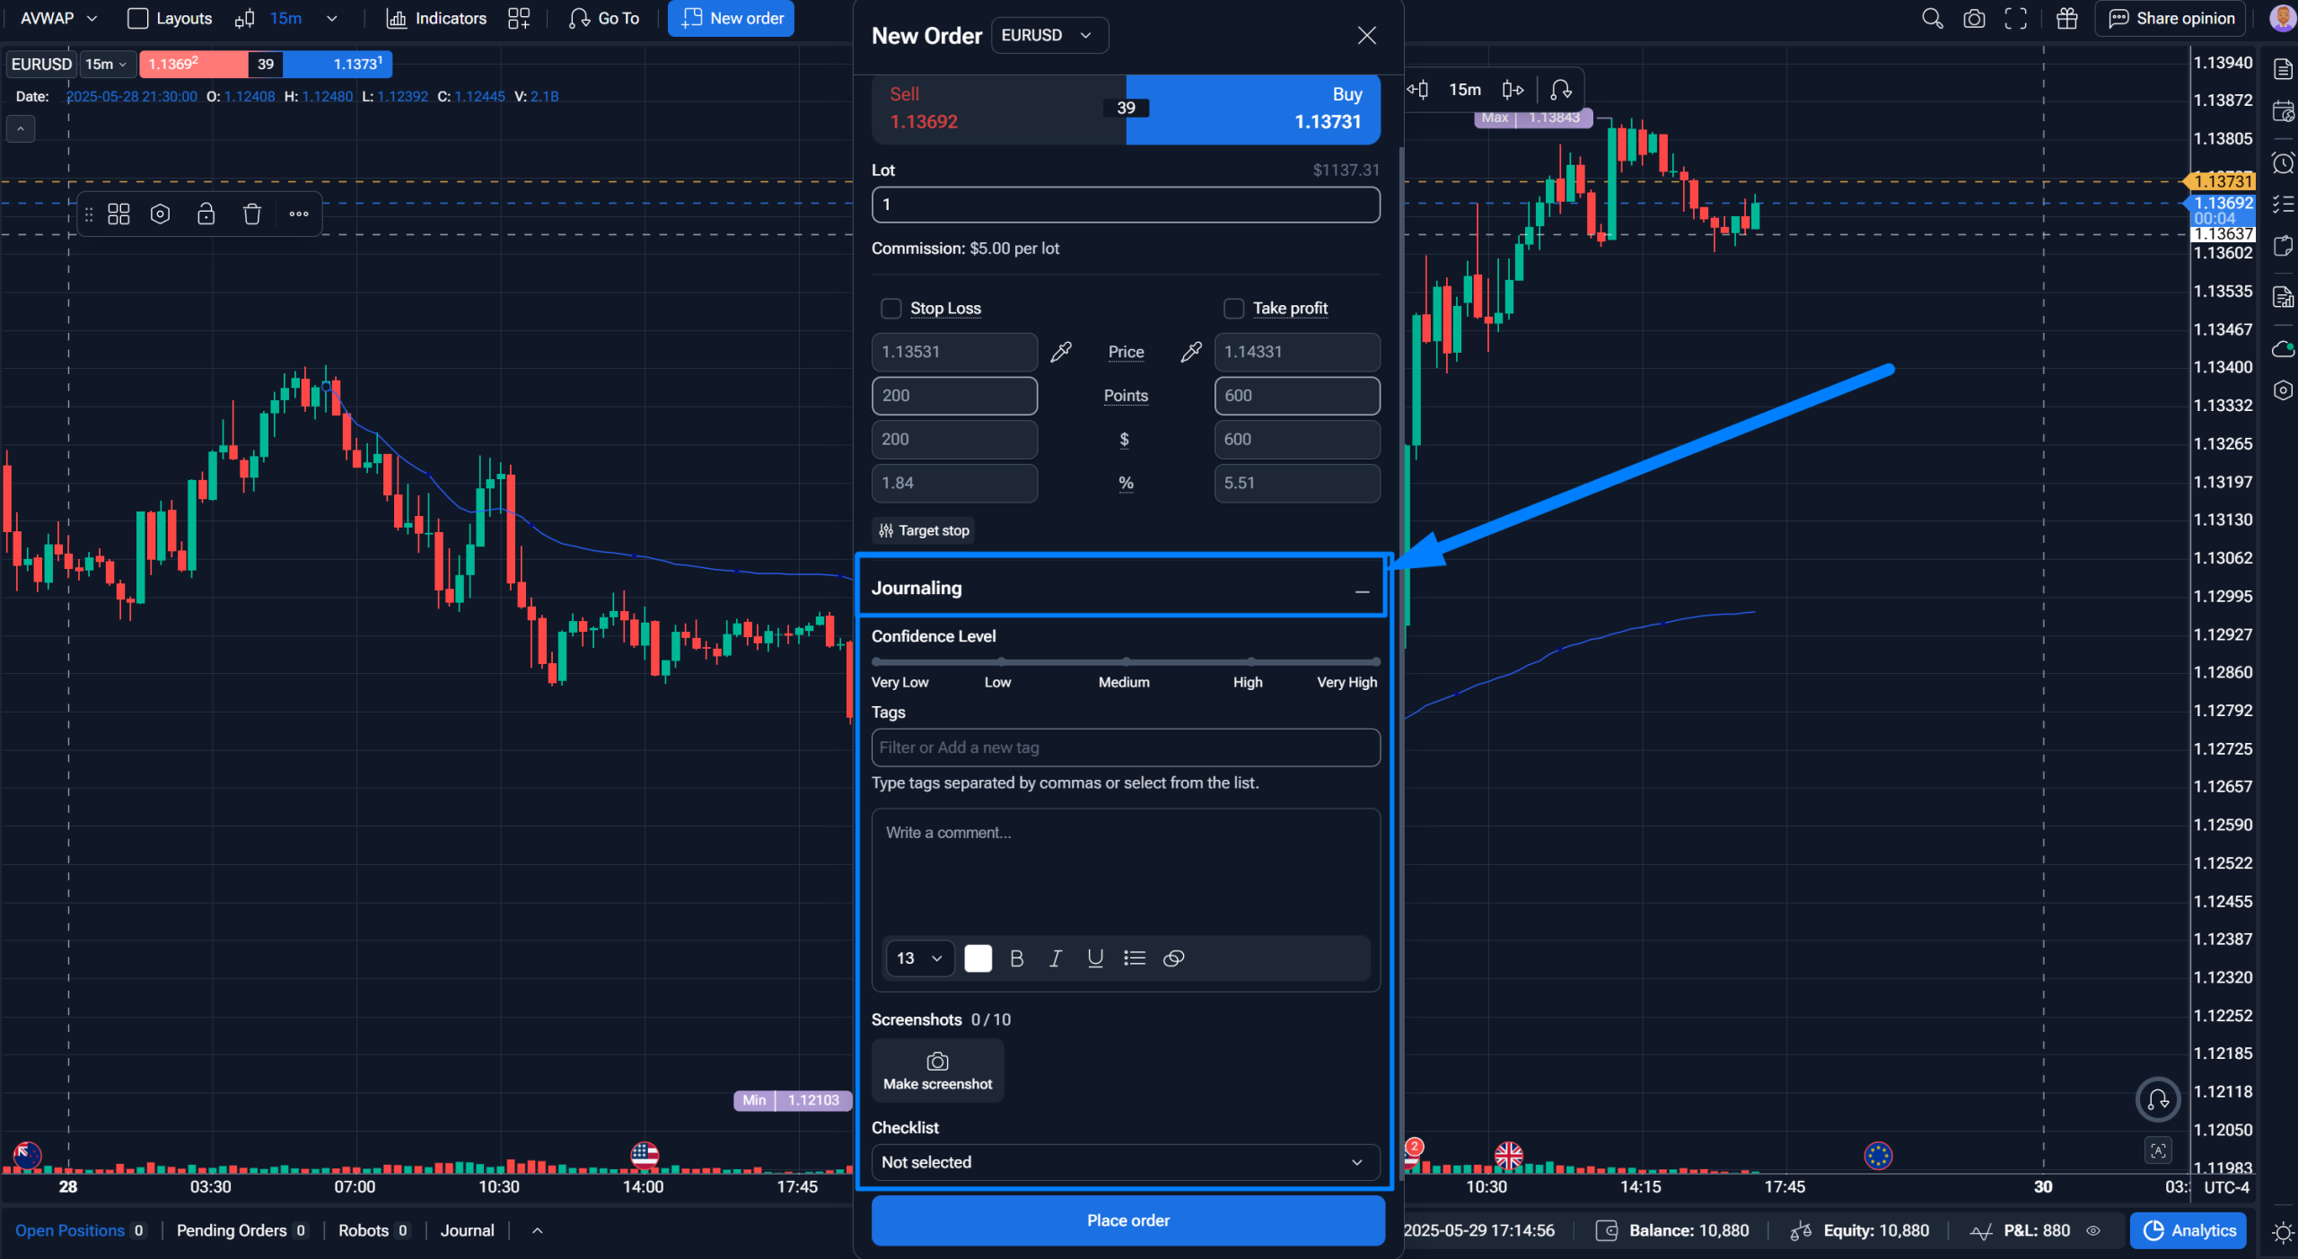Open the AVWAP dropdown

coord(57,18)
